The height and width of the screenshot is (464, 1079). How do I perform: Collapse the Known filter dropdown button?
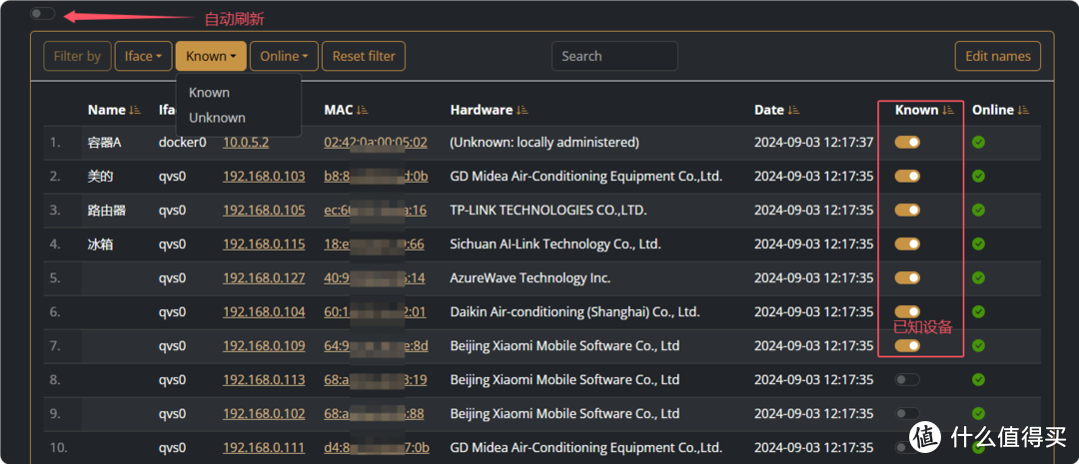pos(211,57)
